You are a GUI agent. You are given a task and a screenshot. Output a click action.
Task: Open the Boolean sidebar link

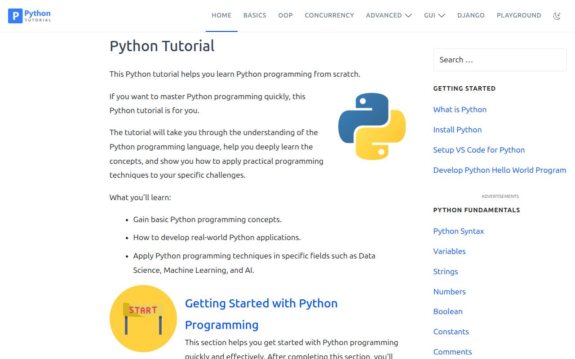(448, 311)
